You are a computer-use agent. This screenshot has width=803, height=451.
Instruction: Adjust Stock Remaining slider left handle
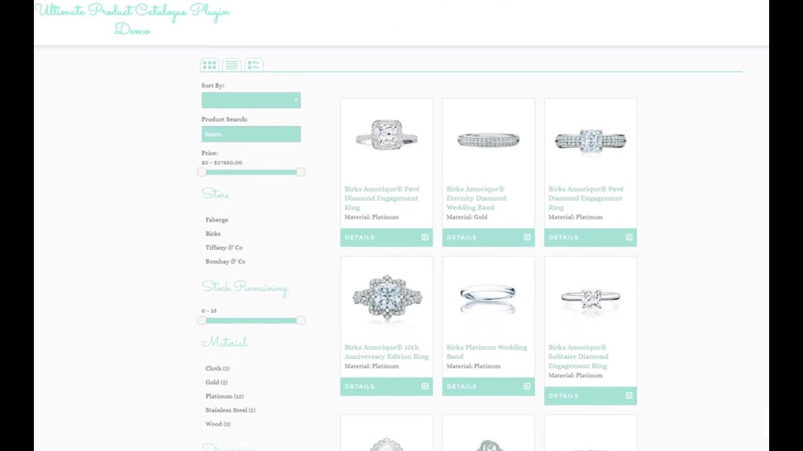[202, 320]
